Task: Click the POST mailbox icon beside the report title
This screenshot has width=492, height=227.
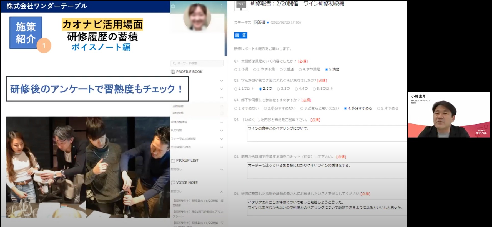Action: point(241,5)
